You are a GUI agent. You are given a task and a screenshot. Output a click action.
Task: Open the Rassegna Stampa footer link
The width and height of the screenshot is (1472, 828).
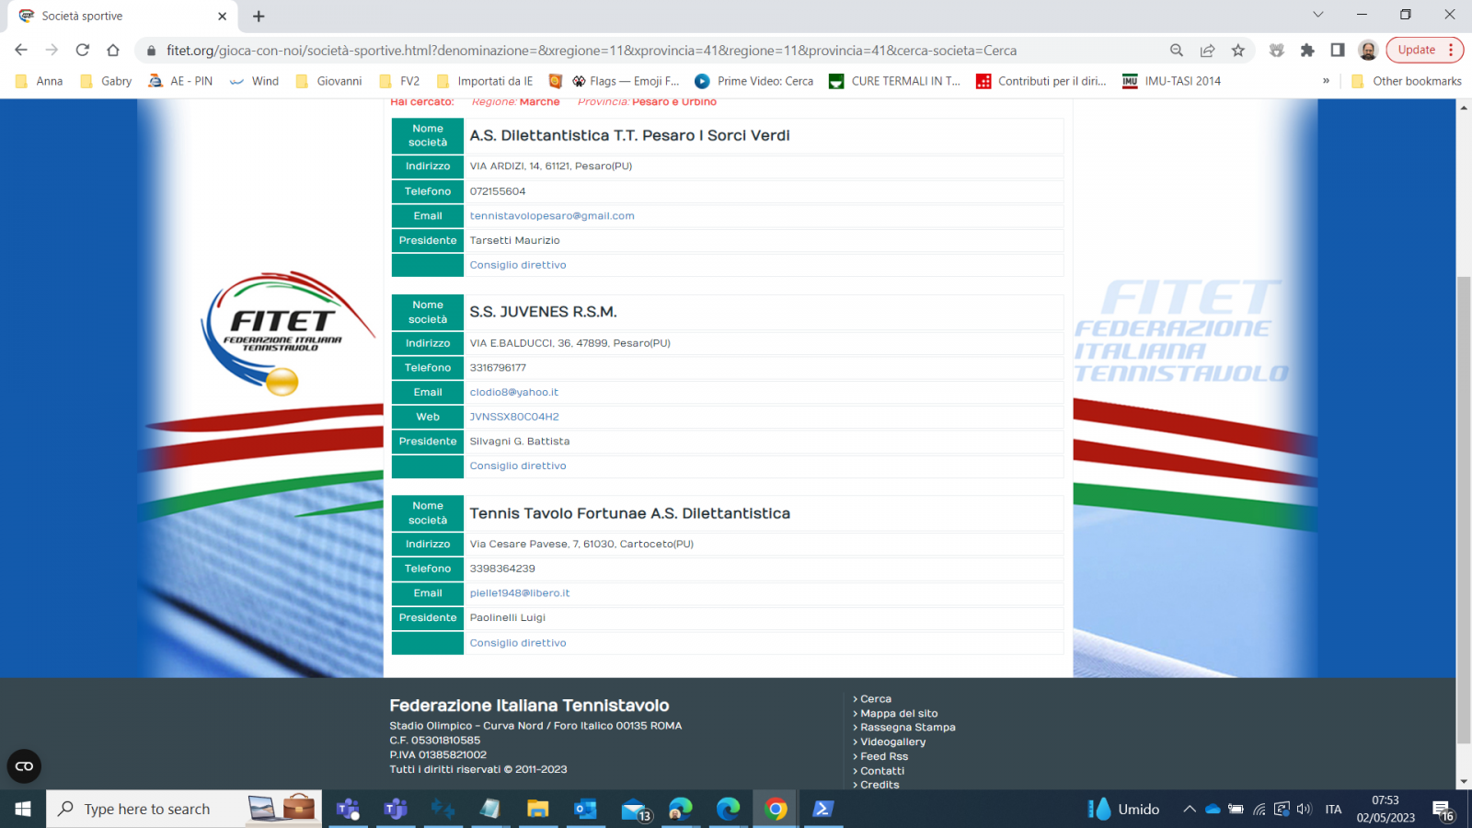coord(907,728)
